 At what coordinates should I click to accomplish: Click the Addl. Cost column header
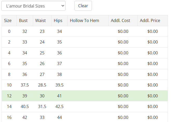click(123, 21)
